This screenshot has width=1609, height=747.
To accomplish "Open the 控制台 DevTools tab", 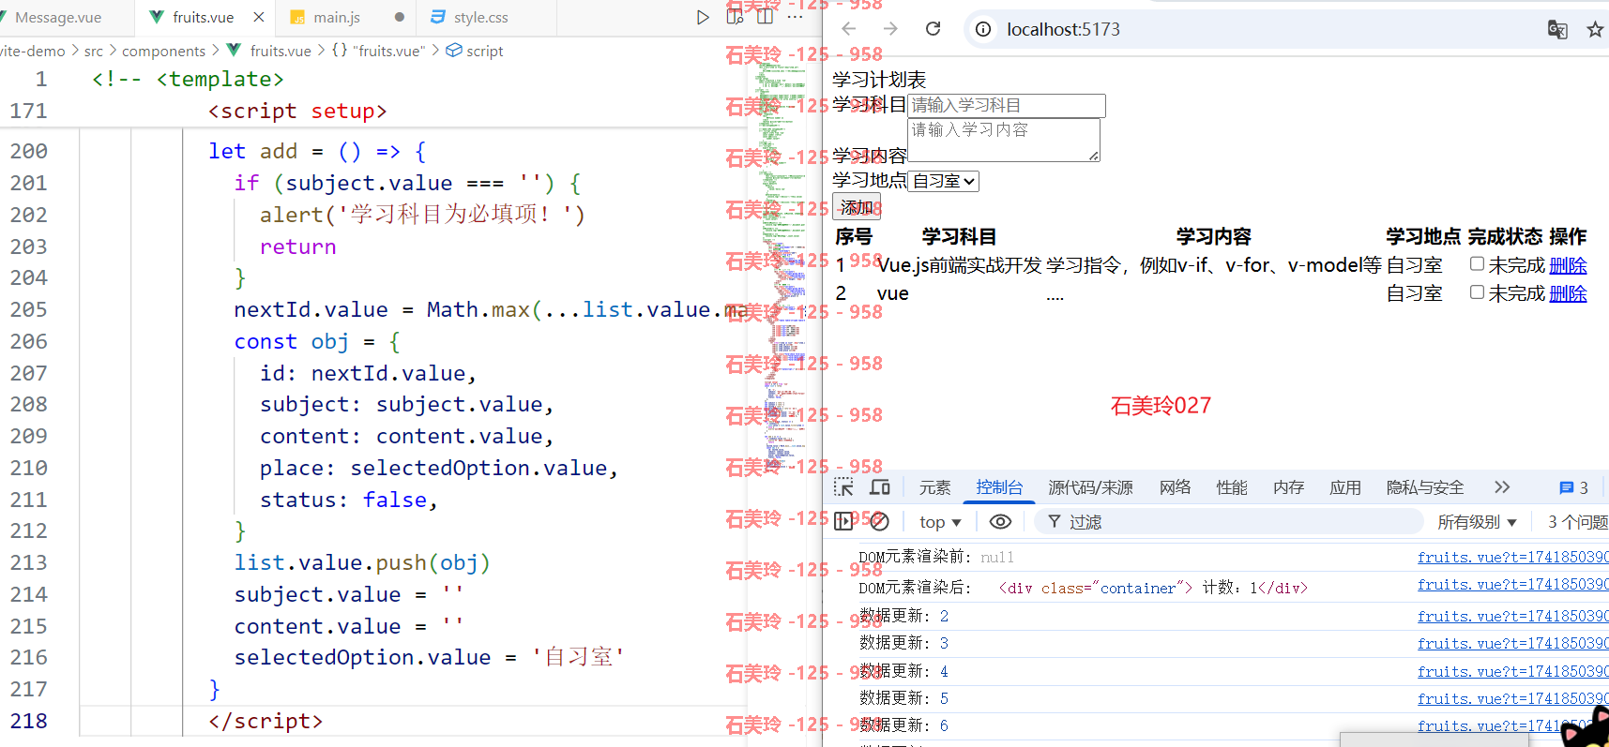I will coord(999,487).
